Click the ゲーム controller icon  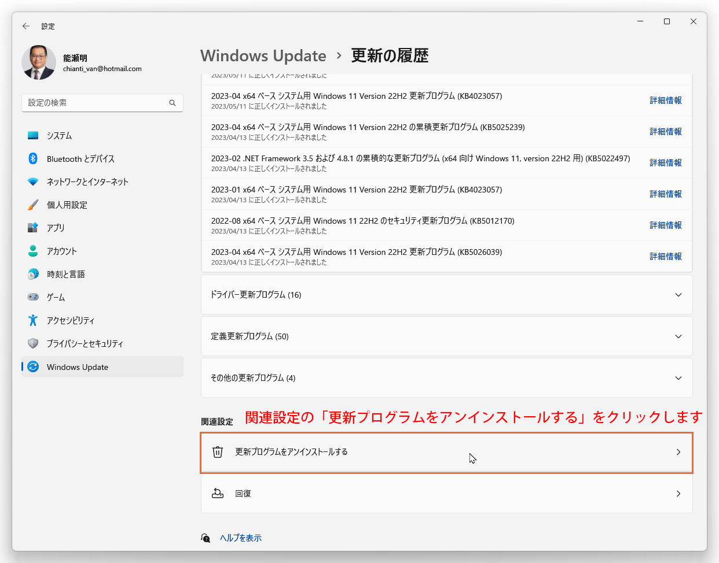pos(33,297)
